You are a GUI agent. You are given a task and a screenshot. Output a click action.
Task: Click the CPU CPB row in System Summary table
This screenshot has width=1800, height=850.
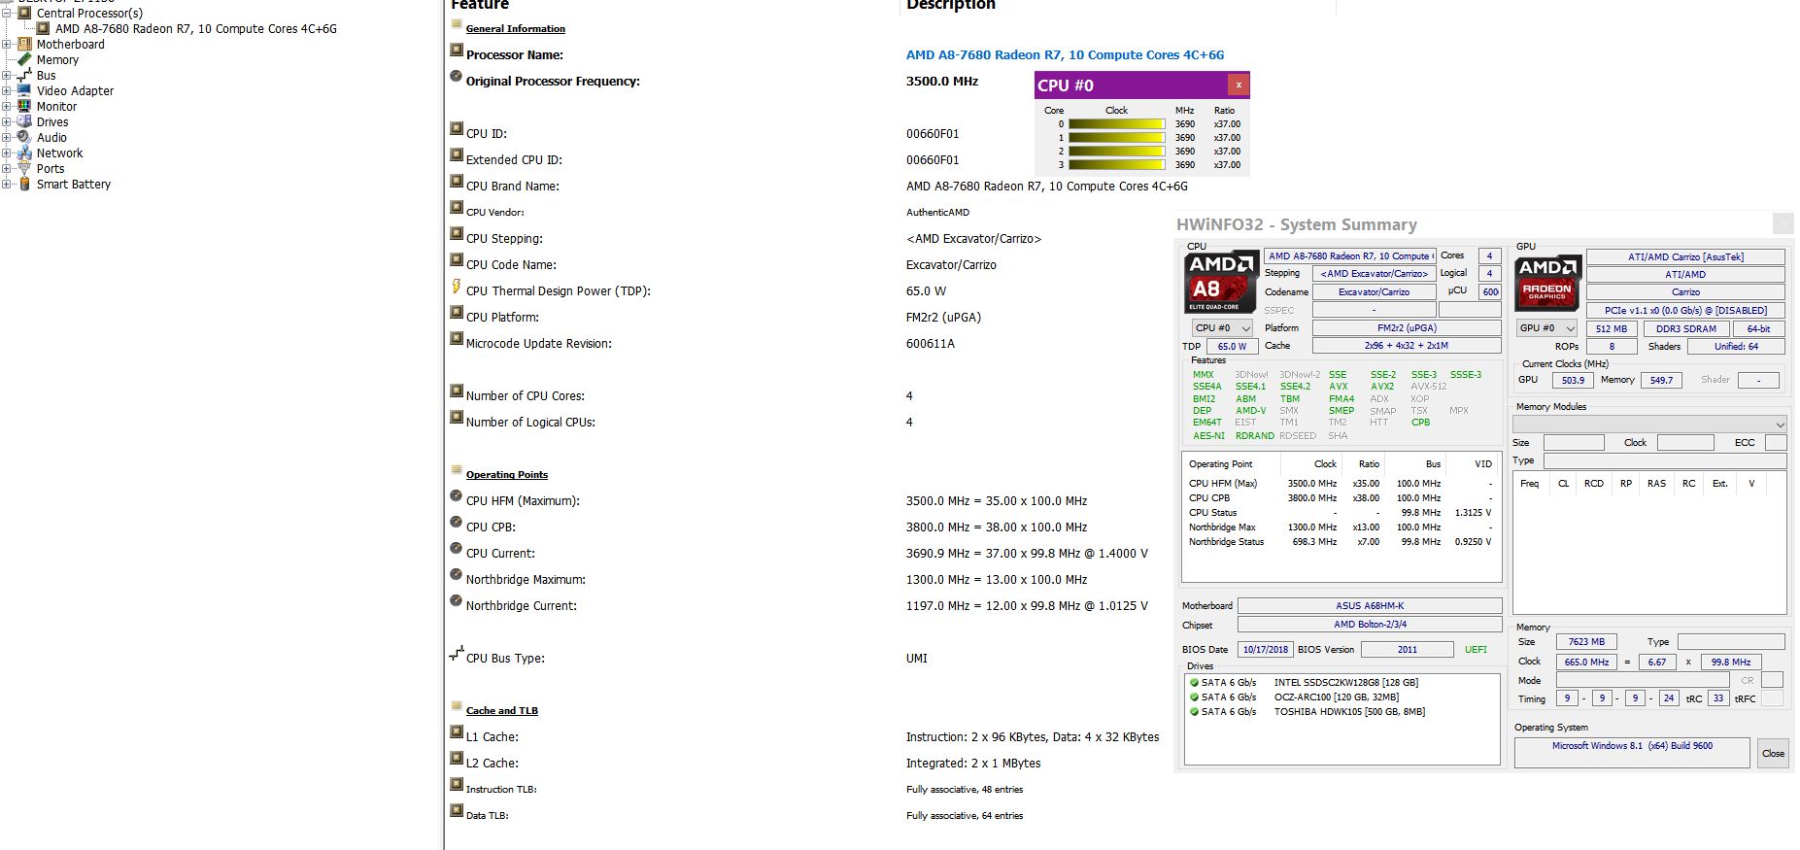[x=1341, y=498]
